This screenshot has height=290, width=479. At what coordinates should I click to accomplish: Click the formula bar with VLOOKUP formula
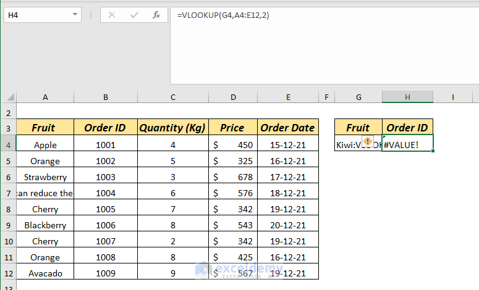pyautogui.click(x=324, y=46)
